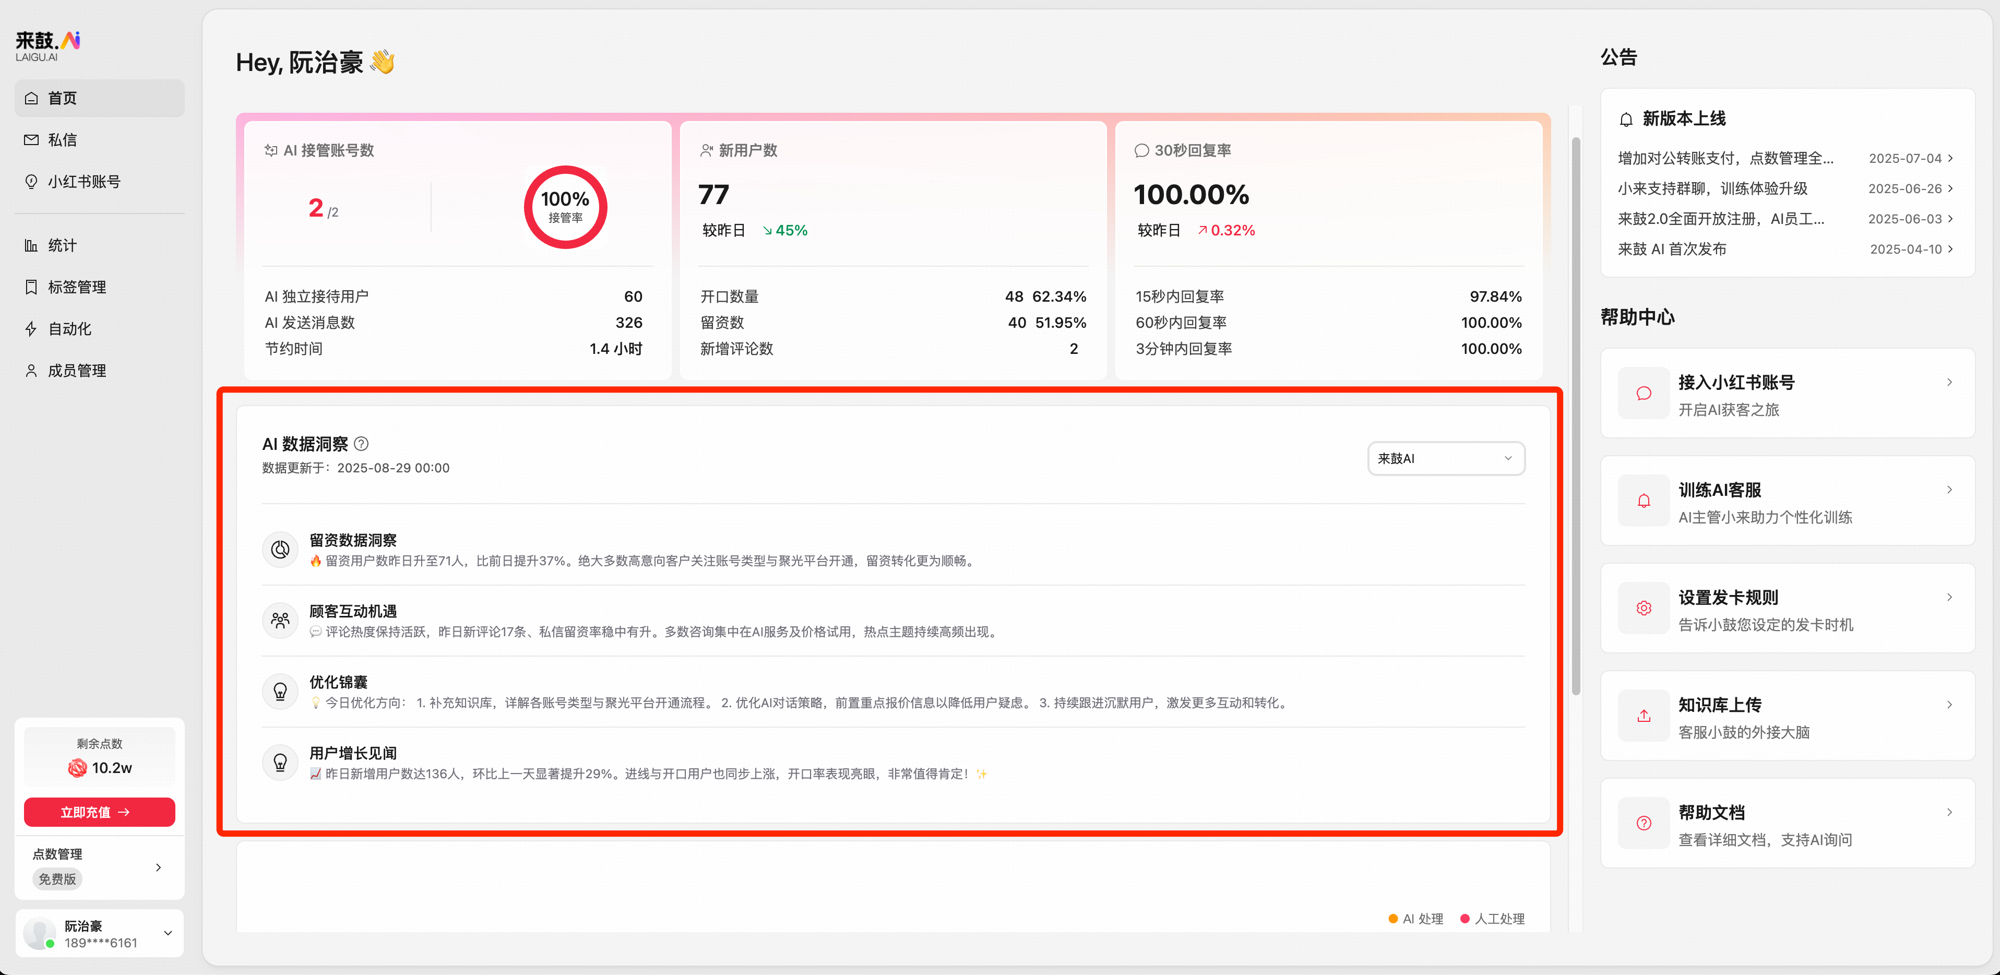Open the 私信 sidebar menu item
Image resolution: width=2000 pixels, height=975 pixels.
point(63,140)
